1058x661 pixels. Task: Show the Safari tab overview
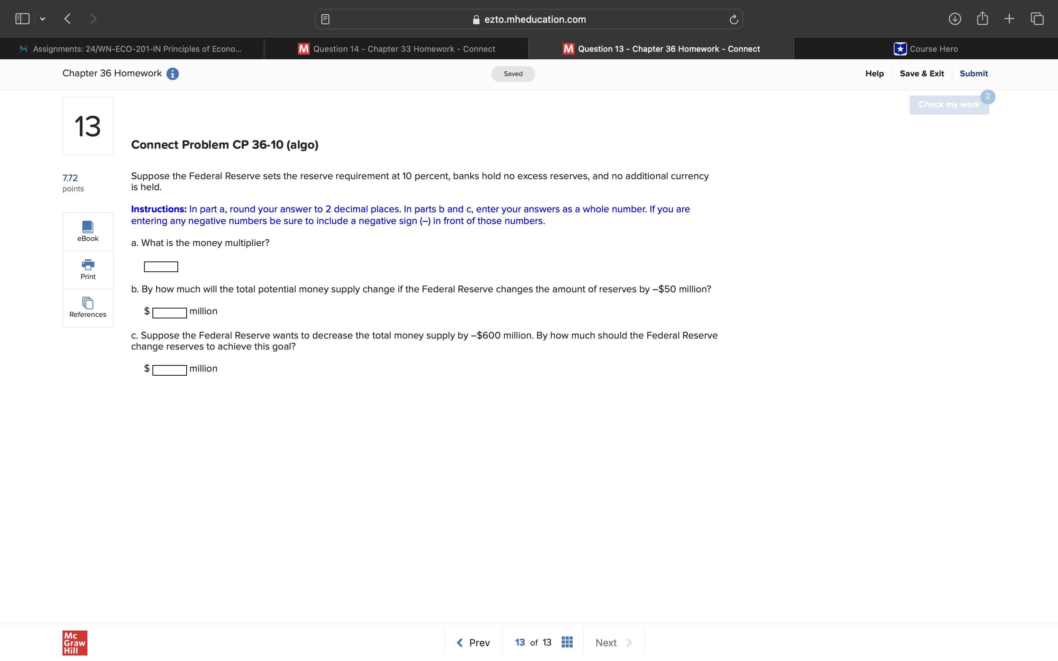(1037, 19)
